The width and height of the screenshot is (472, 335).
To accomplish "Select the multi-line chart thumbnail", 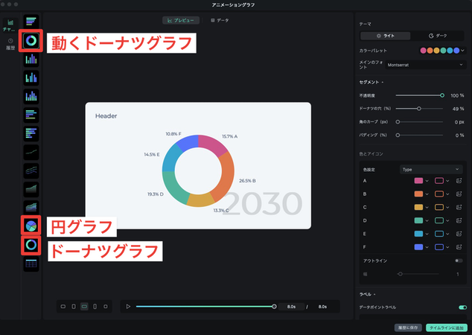I will coord(31,170).
